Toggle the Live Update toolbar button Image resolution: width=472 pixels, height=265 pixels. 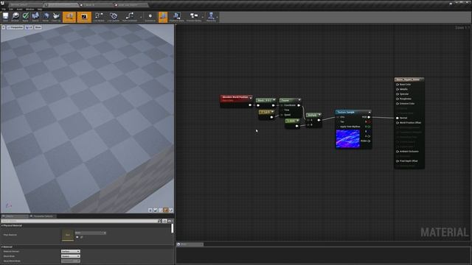(114, 17)
